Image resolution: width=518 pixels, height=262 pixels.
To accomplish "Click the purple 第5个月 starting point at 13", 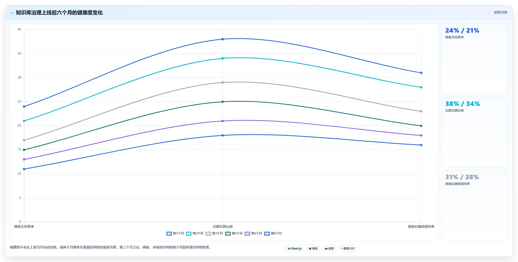I will (x=24, y=159).
